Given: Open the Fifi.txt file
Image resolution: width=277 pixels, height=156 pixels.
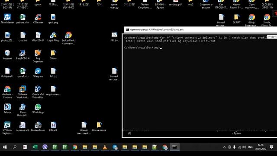Looking at the screenshot, I should 53,73.
